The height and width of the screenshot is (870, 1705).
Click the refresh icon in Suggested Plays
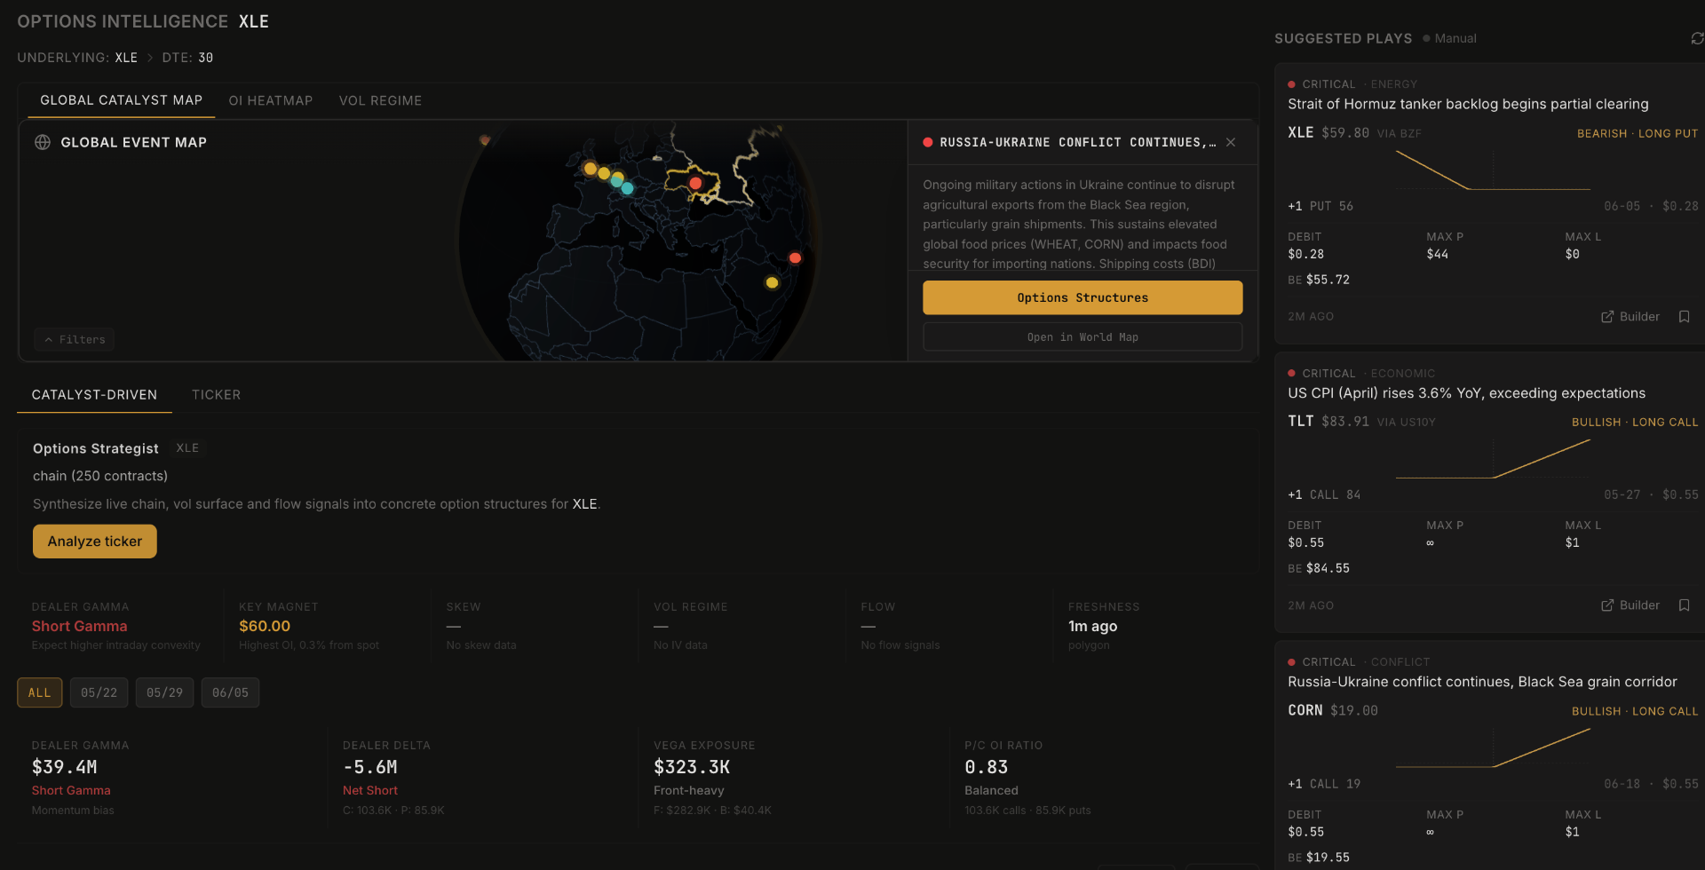[x=1697, y=38]
